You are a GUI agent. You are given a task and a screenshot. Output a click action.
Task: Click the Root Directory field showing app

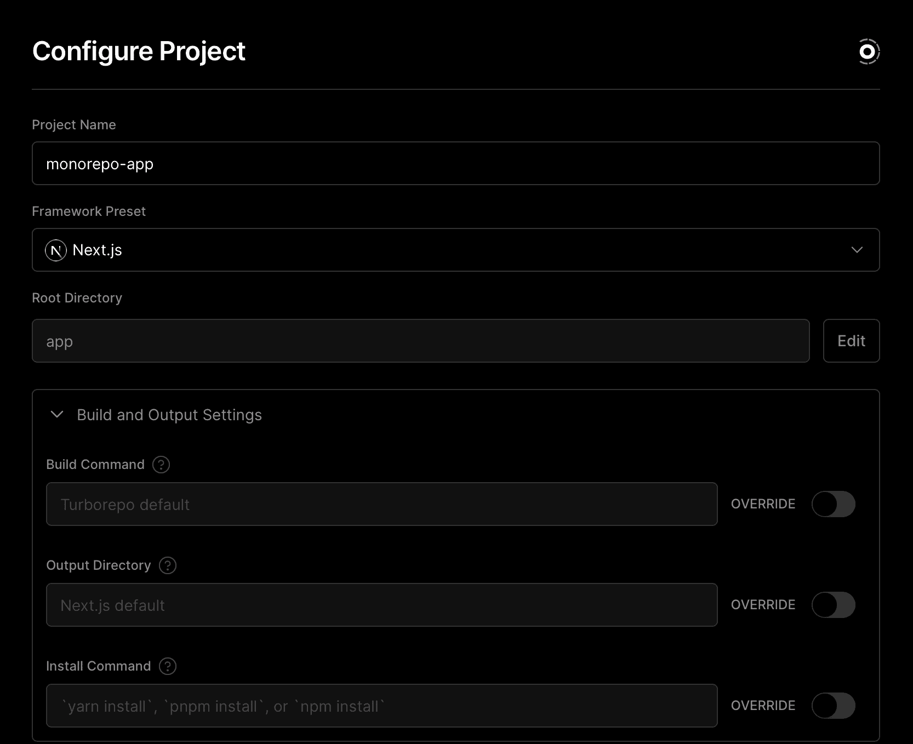pos(420,341)
